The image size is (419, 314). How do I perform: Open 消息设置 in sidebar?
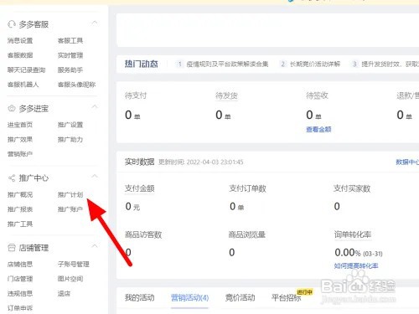(x=20, y=41)
